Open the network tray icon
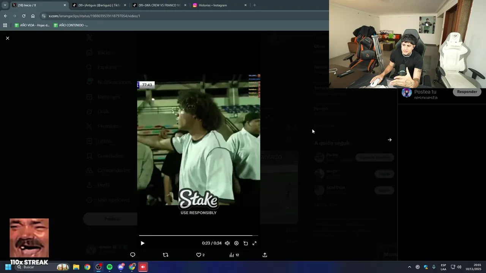The image size is (486, 273). 453,267
